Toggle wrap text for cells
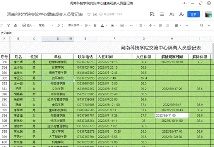Screen dimensions: 214x147 point(160,26)
